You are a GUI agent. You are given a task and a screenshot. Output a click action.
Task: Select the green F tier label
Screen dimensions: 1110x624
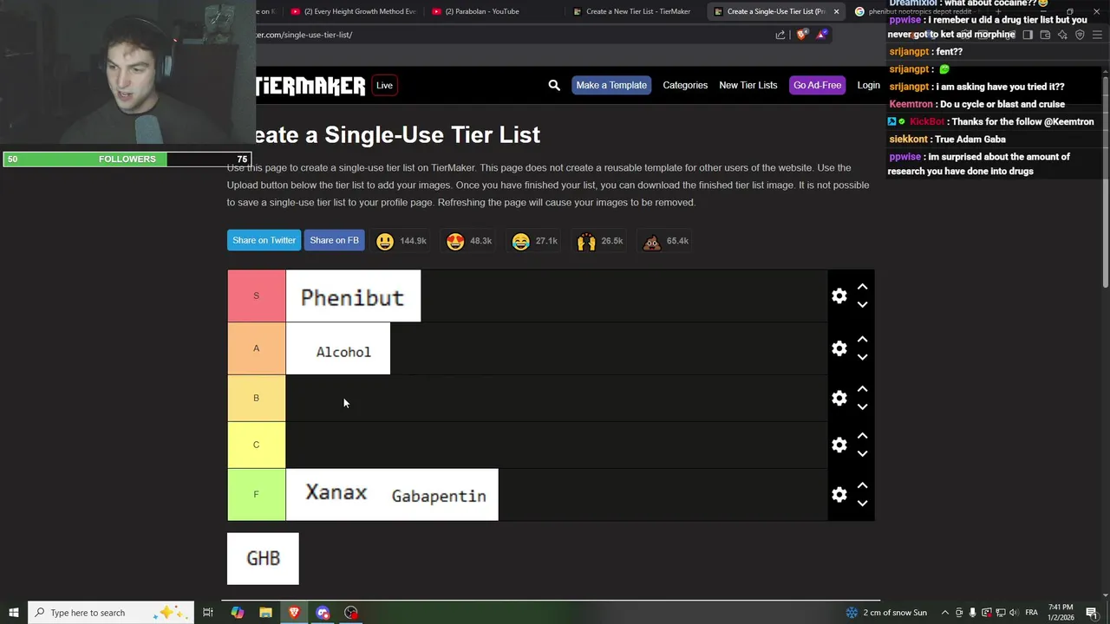tap(256, 494)
